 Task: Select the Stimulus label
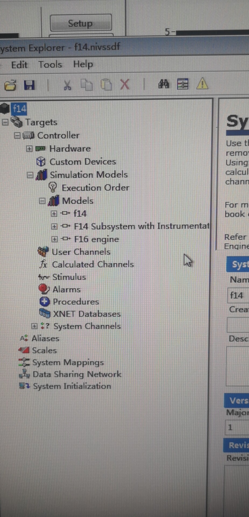69,277
